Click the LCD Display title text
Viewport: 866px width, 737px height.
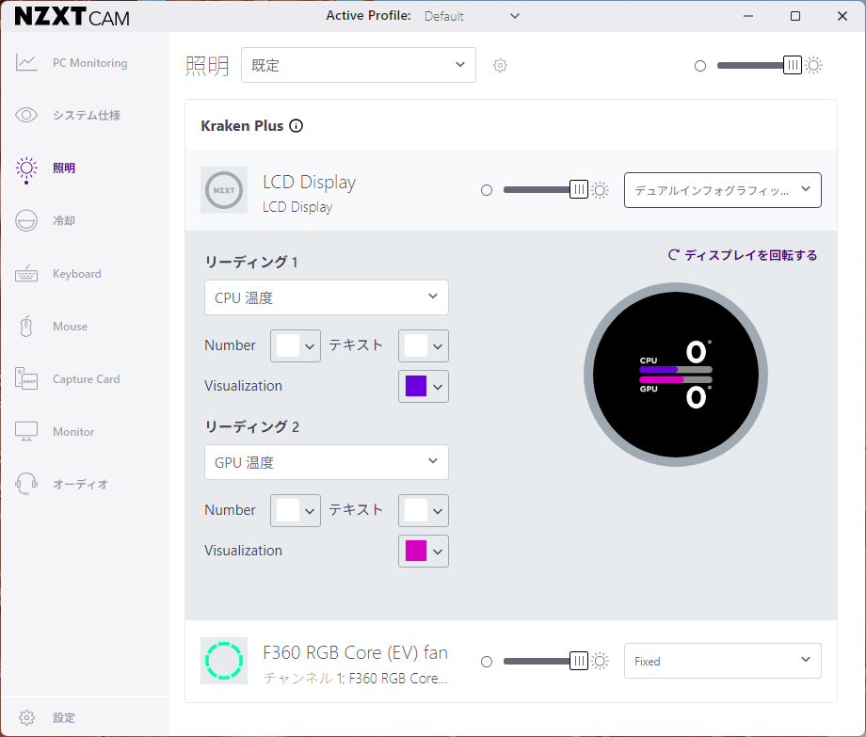310,182
